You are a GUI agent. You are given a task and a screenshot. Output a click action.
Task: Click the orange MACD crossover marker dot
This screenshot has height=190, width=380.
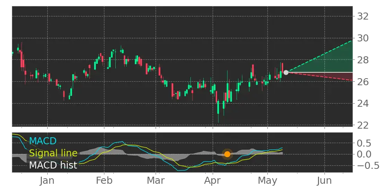click(227, 154)
